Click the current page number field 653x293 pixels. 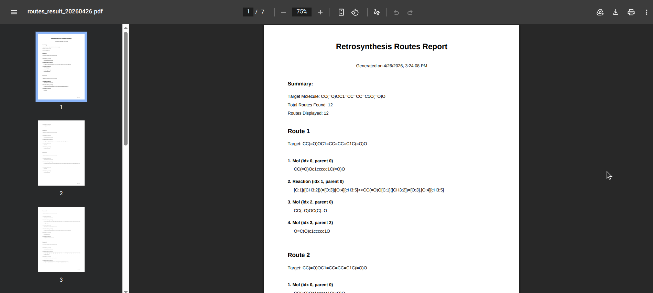(x=248, y=12)
